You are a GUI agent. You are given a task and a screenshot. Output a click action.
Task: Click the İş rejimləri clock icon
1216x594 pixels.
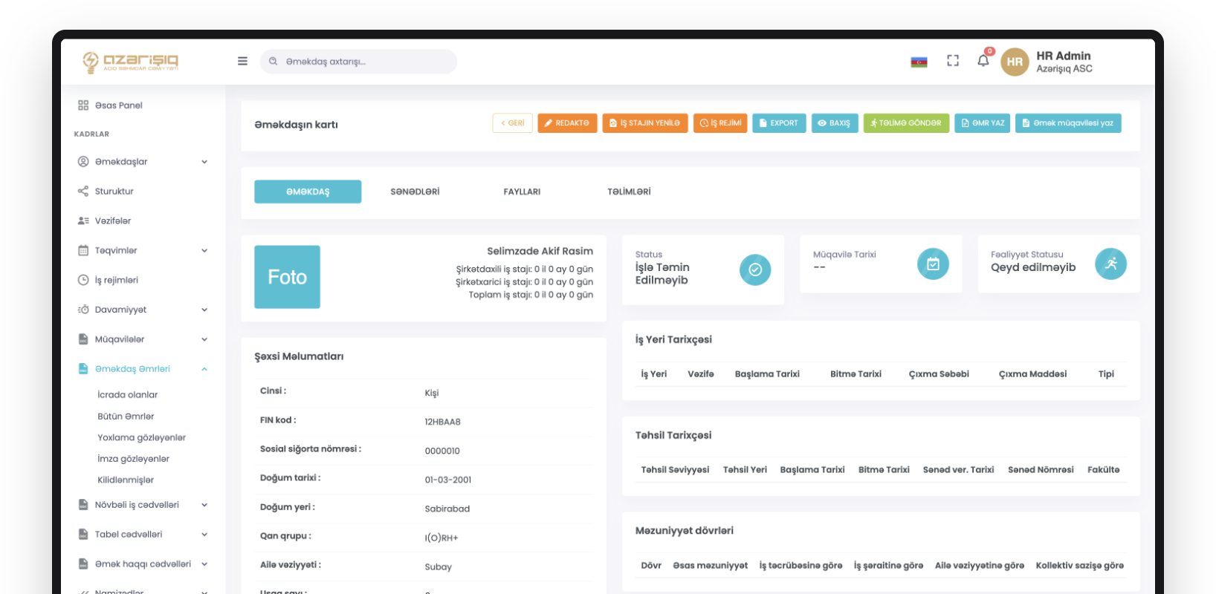83,280
